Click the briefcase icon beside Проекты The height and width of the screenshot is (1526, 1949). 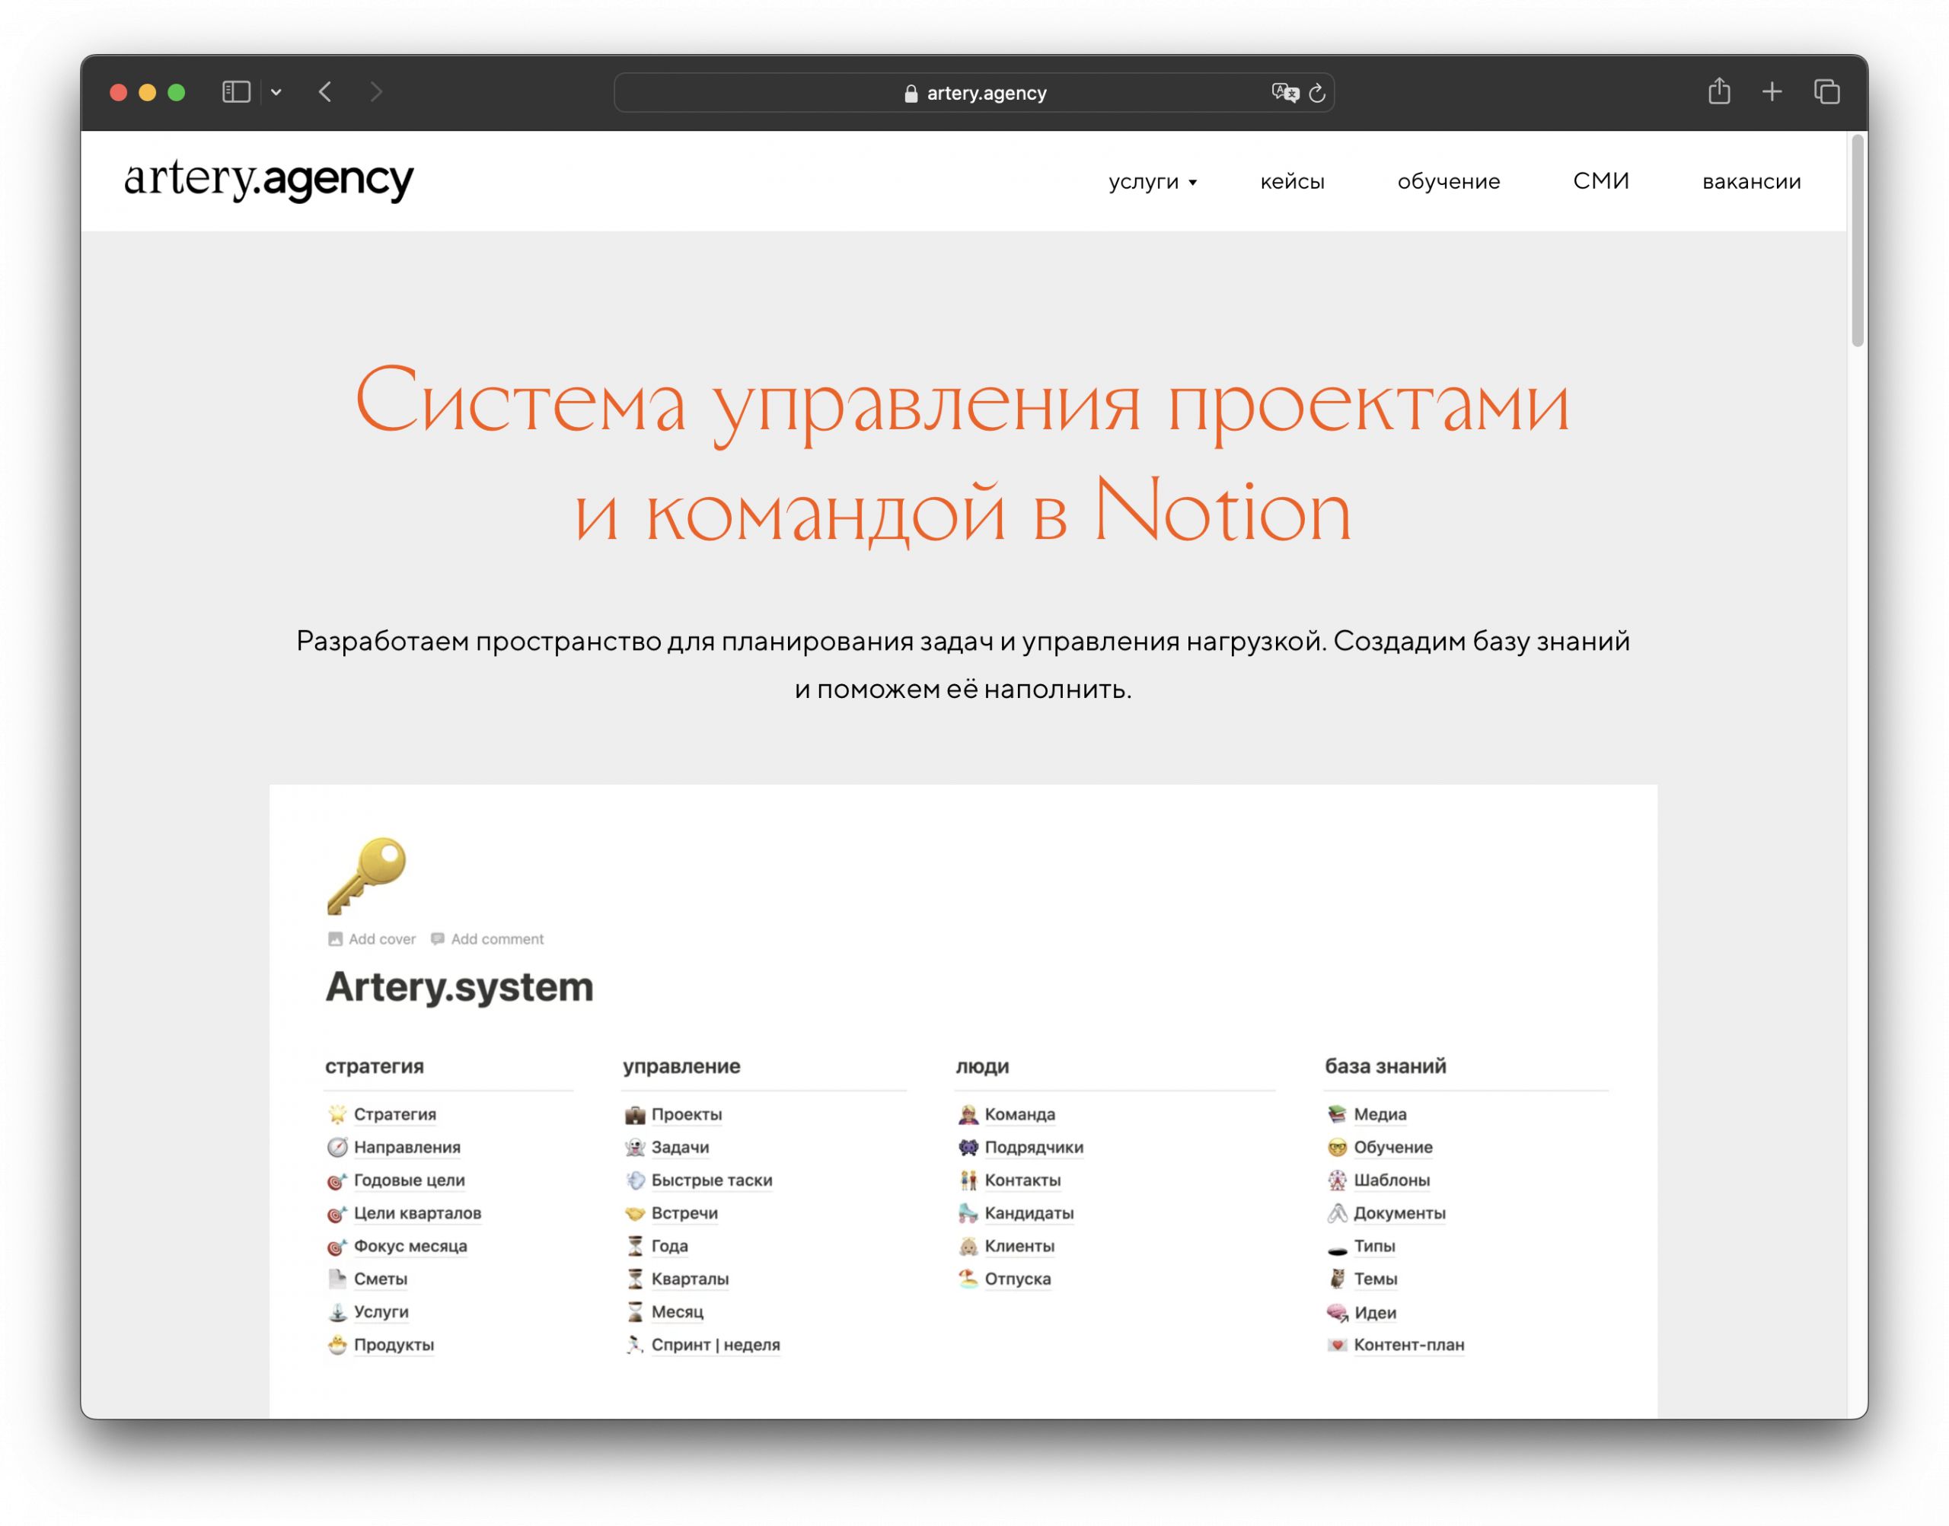(x=634, y=1113)
